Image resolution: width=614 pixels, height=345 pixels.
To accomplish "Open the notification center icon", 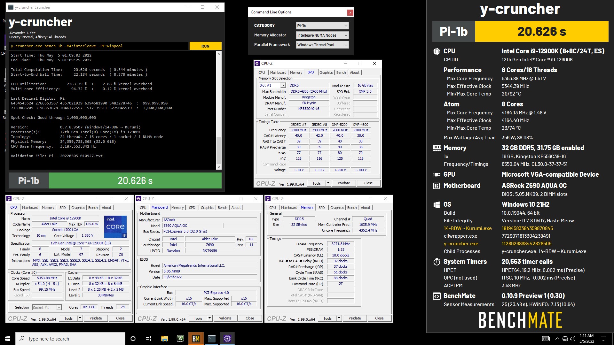I will click(x=603, y=339).
